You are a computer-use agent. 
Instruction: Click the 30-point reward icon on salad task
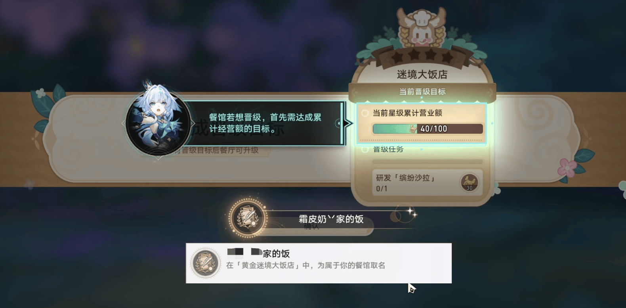[x=469, y=183]
